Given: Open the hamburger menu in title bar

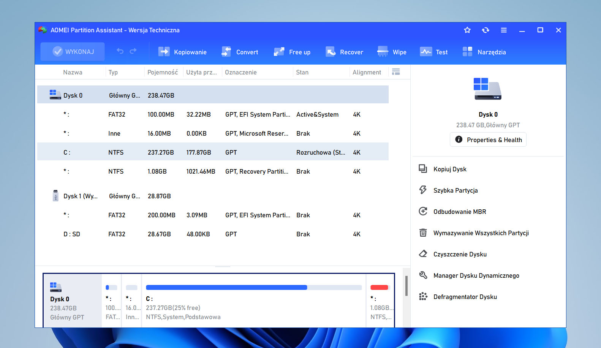Looking at the screenshot, I should coord(504,30).
